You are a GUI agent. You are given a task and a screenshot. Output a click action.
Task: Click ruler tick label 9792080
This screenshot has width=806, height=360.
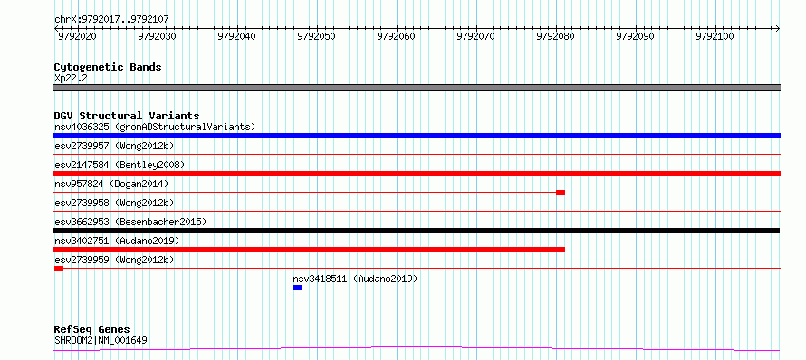555,36
